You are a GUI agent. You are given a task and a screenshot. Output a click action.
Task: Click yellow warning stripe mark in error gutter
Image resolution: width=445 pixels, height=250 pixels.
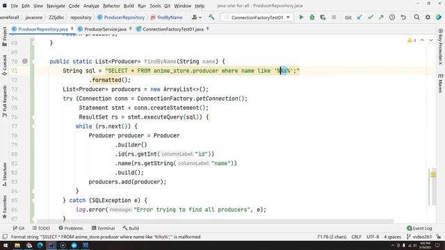coord(433,174)
